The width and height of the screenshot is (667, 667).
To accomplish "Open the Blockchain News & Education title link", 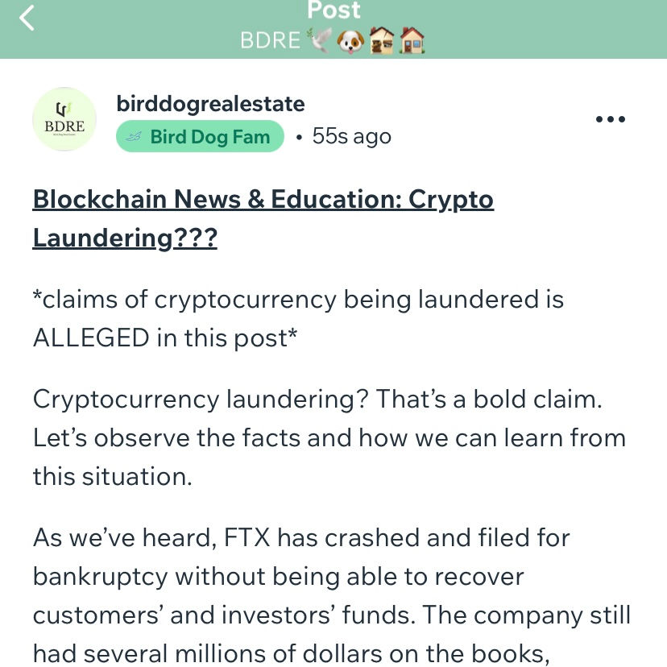I will click(x=263, y=200).
